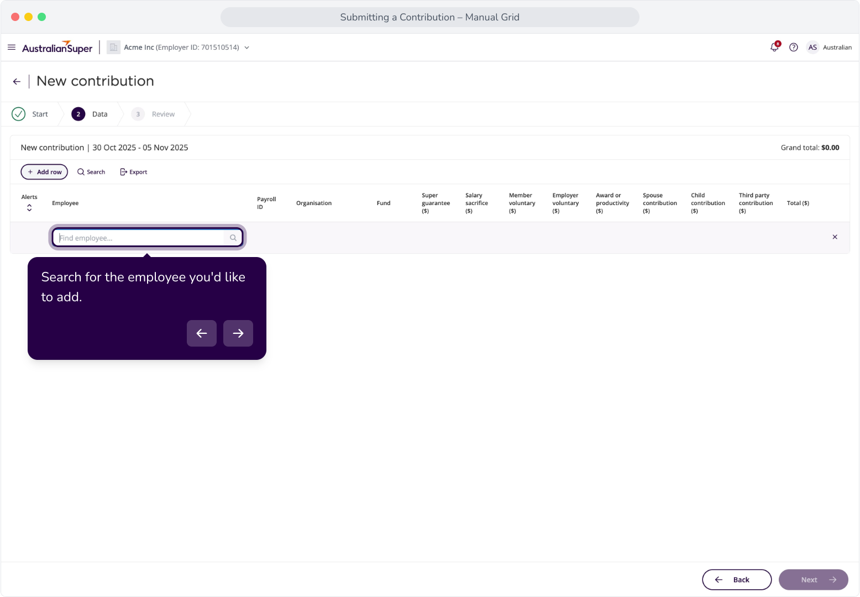The image size is (860, 597).
Task: Open Search in the grid toolbar
Action: coord(91,172)
